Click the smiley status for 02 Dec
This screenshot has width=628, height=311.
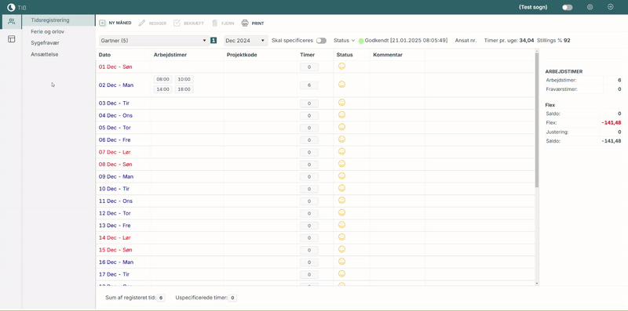click(341, 85)
